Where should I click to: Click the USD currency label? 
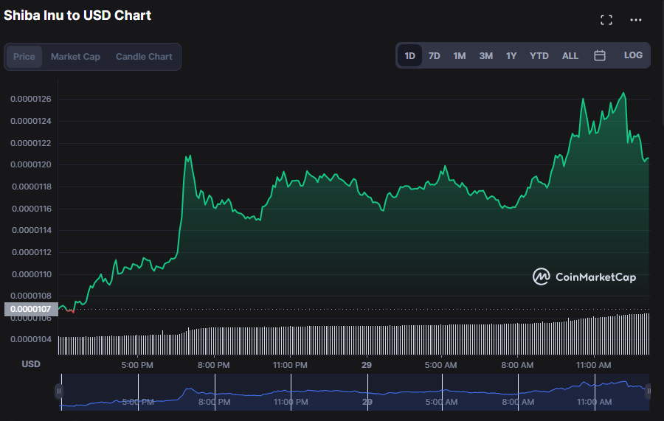click(x=31, y=364)
